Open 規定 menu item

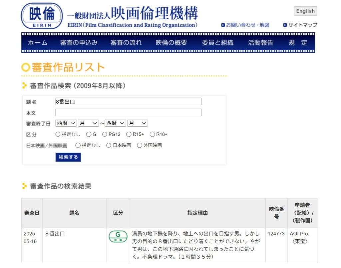coord(298,43)
